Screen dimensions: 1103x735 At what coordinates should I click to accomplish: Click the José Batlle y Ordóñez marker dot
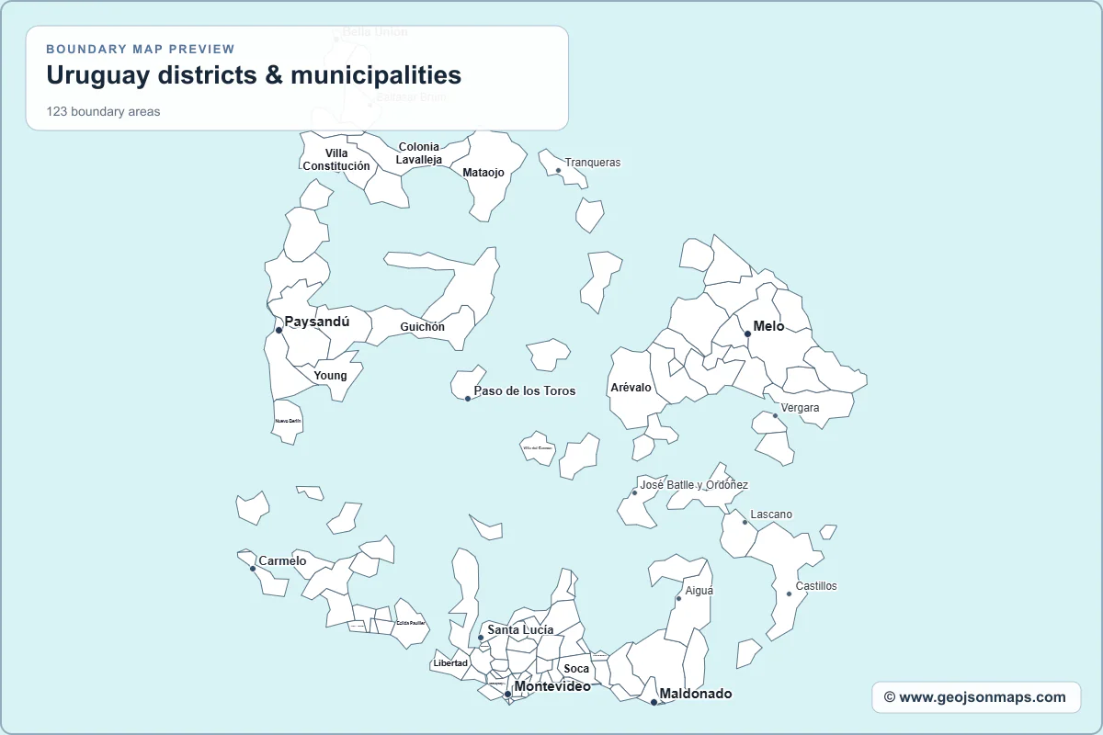click(634, 492)
